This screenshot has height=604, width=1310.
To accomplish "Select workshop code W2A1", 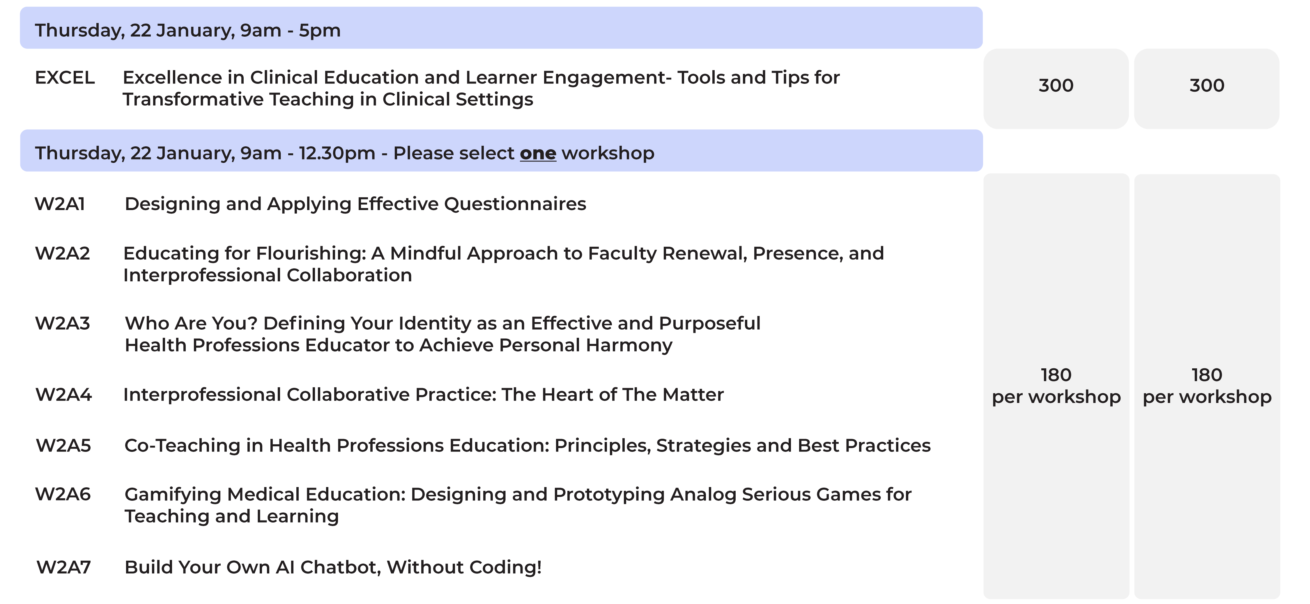I will pos(59,204).
